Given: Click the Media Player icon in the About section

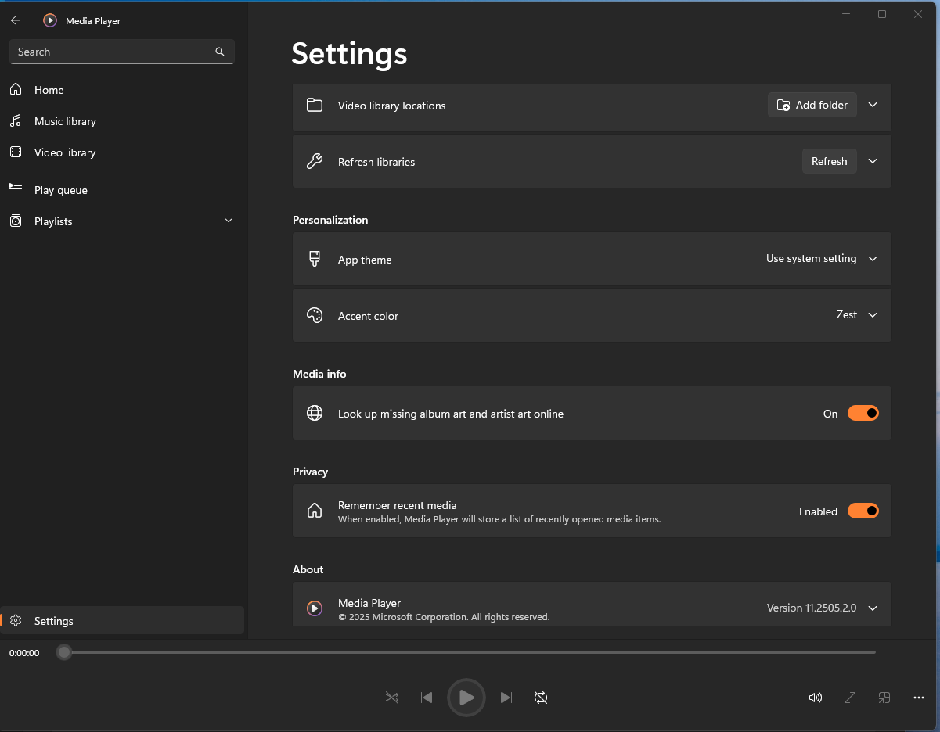Looking at the screenshot, I should (x=315, y=608).
